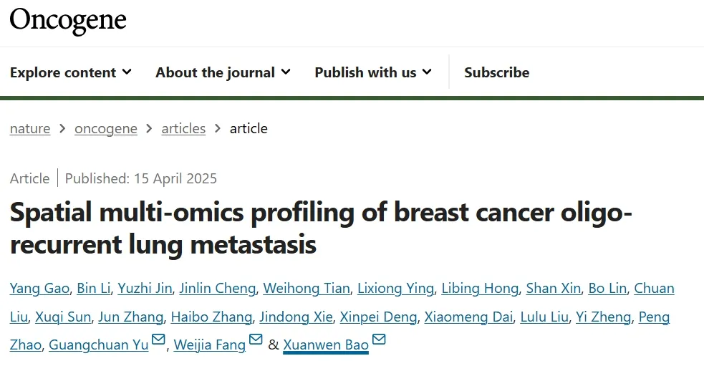Open author Yang Gao's profile link

coord(40,289)
